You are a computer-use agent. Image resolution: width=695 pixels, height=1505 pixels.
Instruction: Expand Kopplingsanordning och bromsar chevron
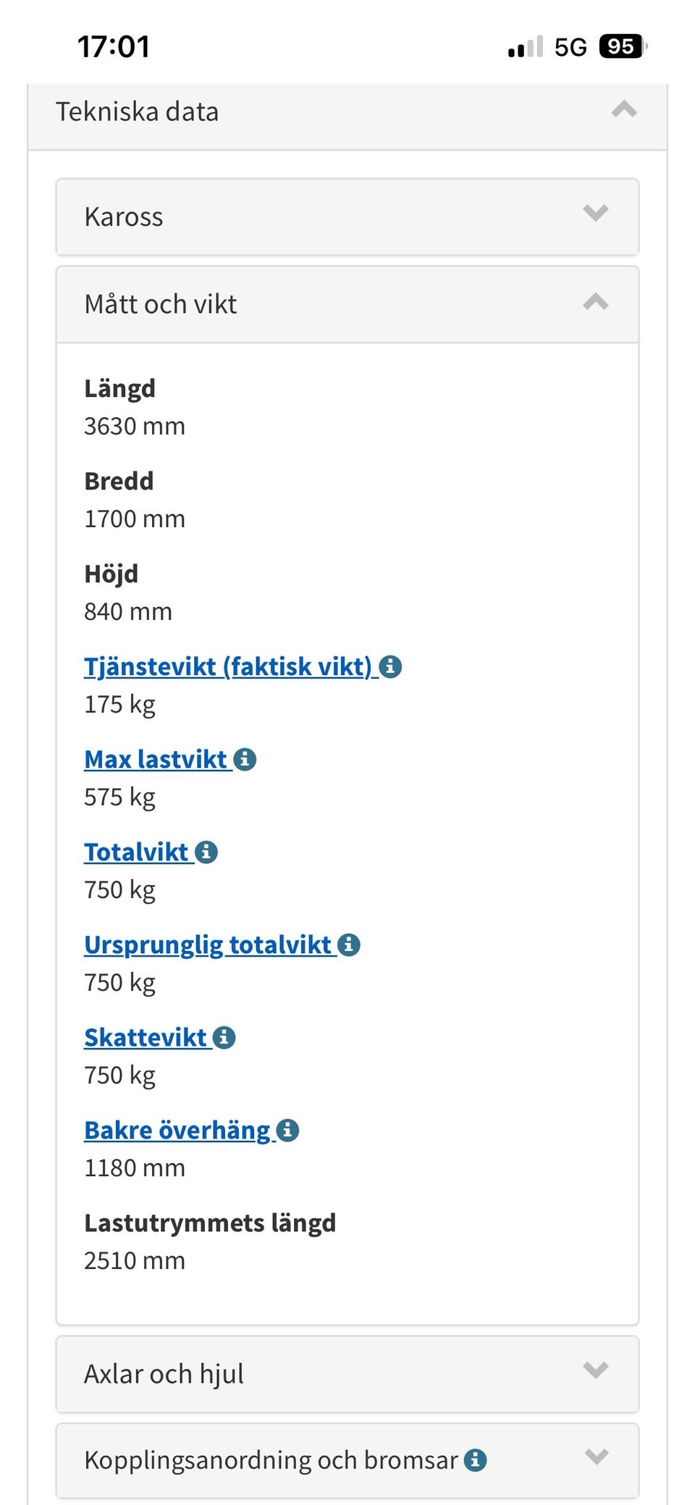(595, 1457)
